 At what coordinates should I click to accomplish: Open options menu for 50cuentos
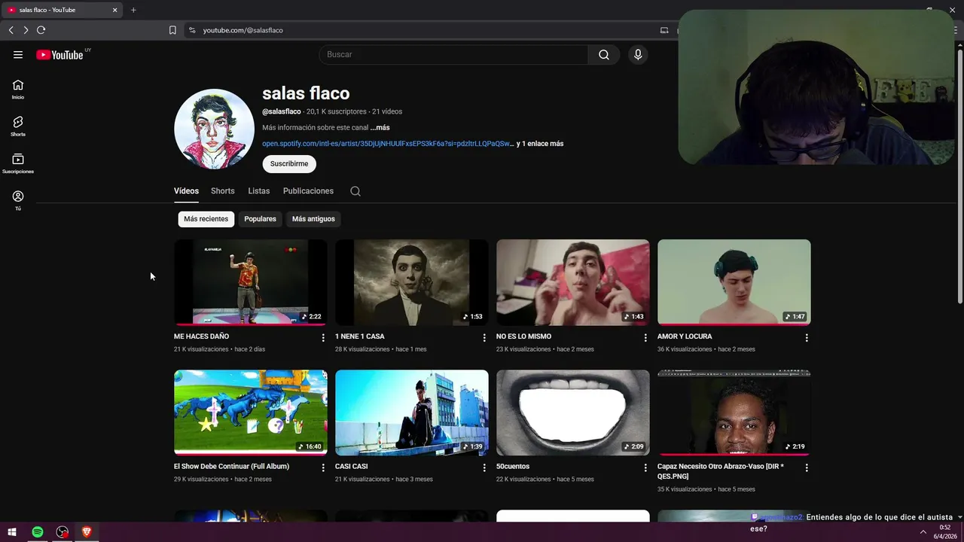(645, 467)
